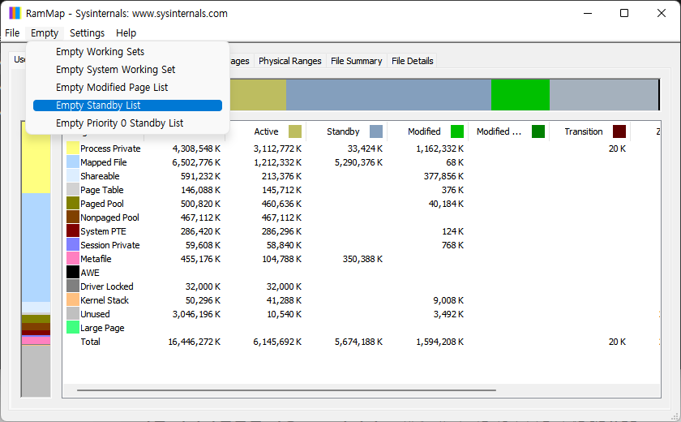Choose Empty Modified Page List
The height and width of the screenshot is (422, 681).
click(128, 88)
